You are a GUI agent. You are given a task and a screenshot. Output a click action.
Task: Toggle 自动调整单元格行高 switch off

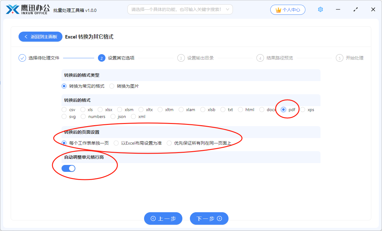click(x=68, y=168)
